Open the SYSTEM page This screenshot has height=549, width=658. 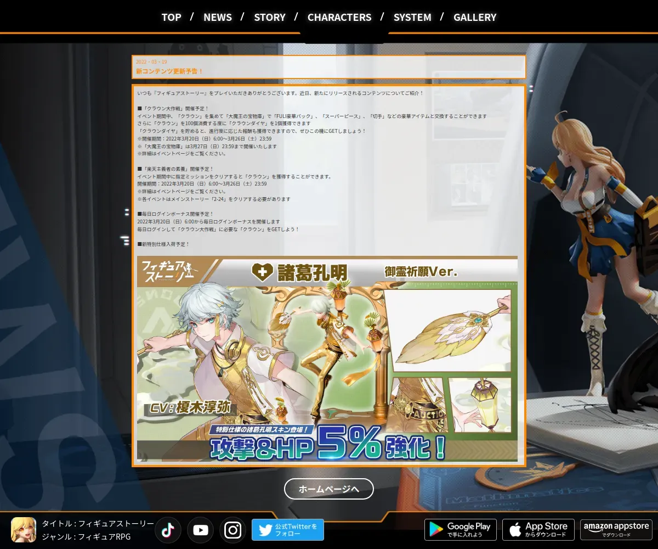tap(412, 17)
